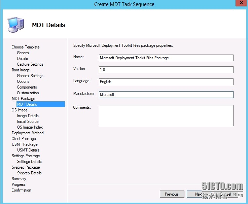Select General step under Choose Template

point(23,53)
